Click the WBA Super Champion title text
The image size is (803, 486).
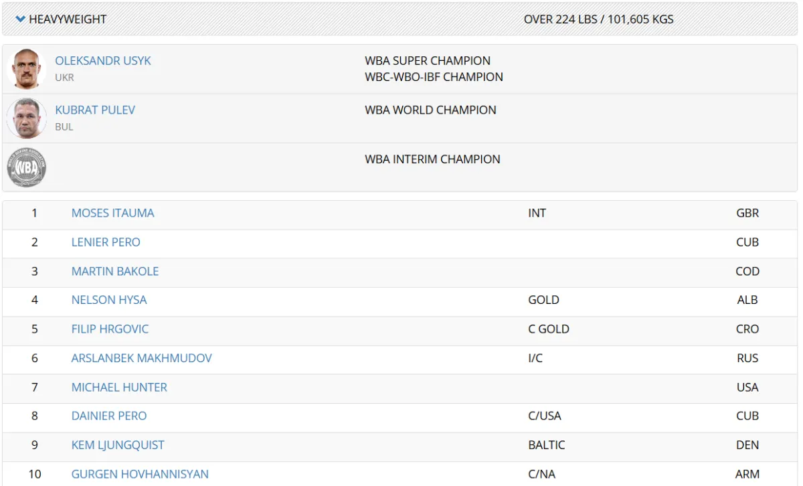[428, 61]
